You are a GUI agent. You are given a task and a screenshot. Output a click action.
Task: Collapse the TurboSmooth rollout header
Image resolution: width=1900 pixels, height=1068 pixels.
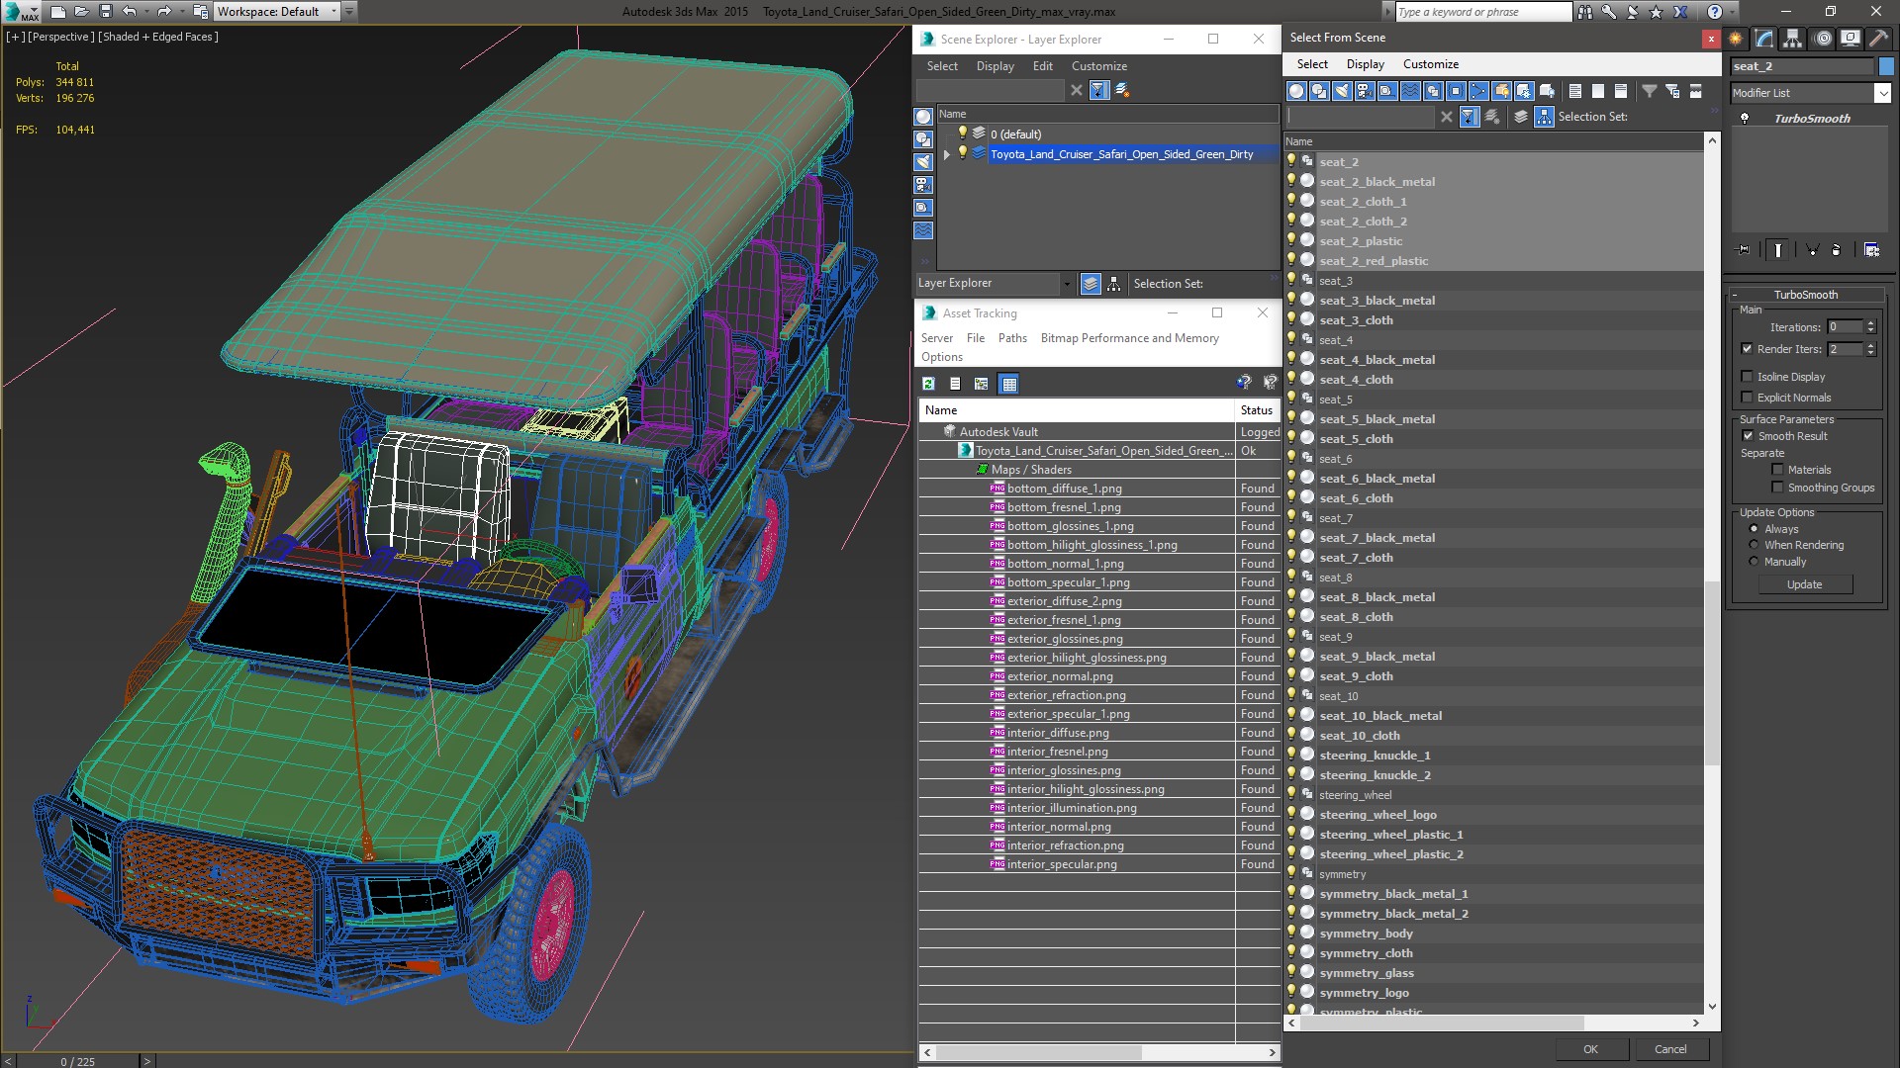click(1806, 295)
